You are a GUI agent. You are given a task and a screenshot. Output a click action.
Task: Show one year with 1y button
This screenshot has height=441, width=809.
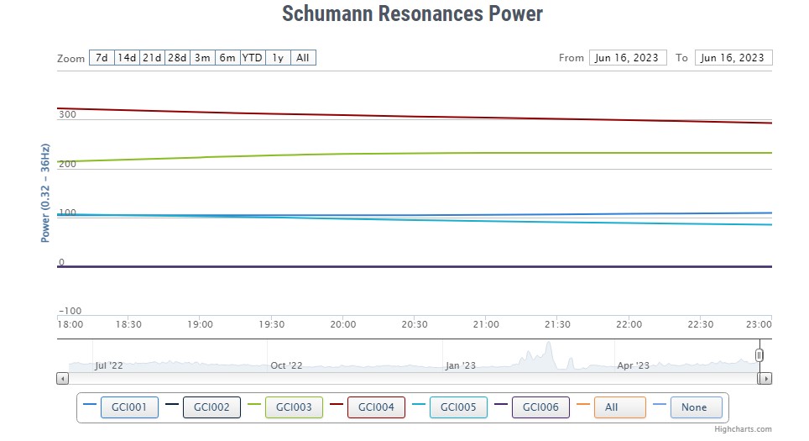click(x=279, y=58)
